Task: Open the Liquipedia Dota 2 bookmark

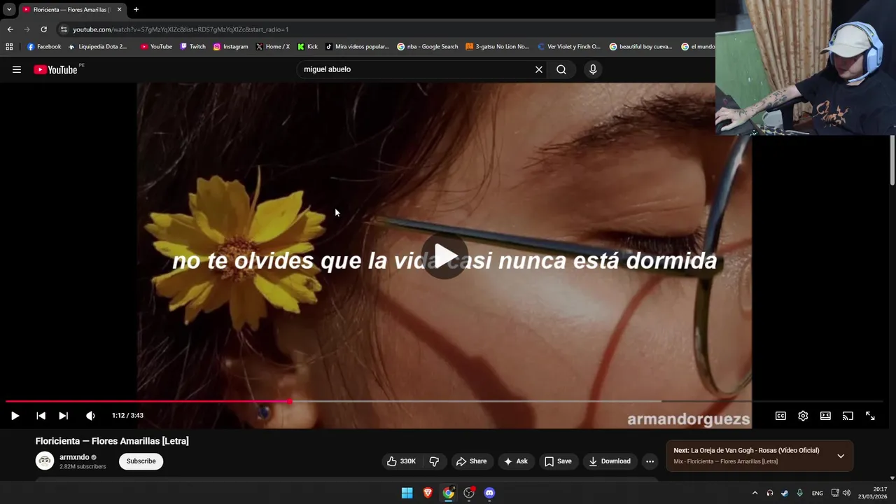Action: tap(97, 47)
